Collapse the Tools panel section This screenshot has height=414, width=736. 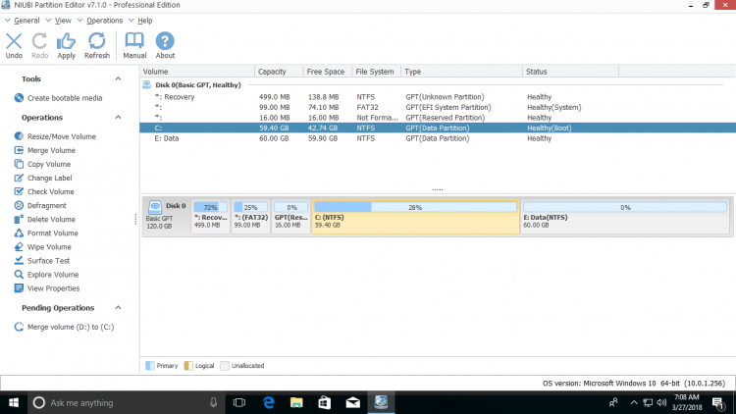118,78
